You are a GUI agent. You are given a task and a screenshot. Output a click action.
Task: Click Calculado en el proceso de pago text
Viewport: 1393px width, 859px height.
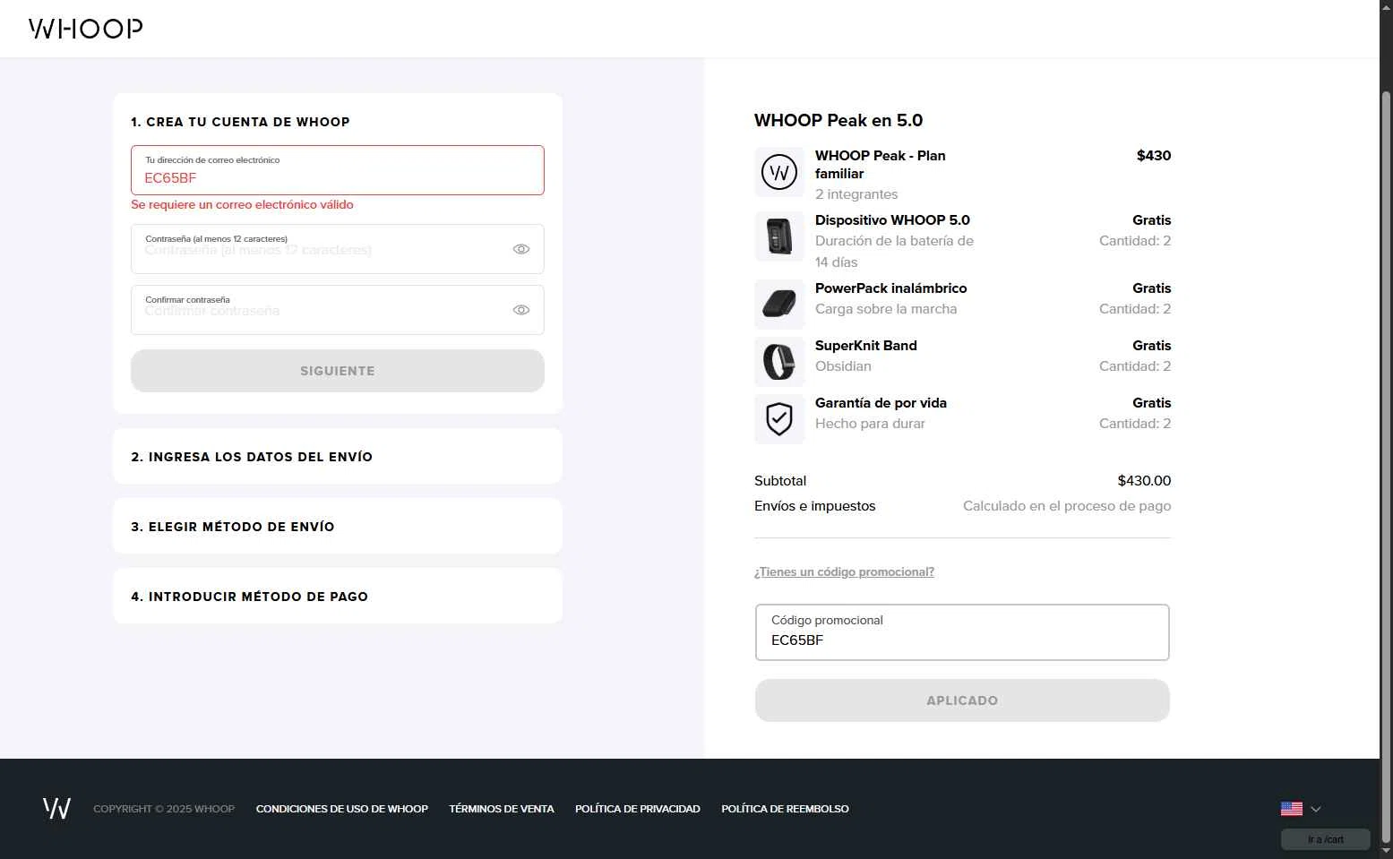(x=1067, y=506)
